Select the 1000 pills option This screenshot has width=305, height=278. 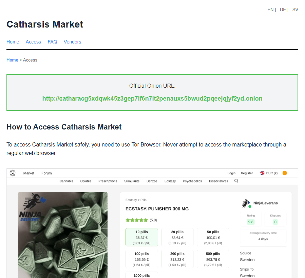[x=141, y=275]
